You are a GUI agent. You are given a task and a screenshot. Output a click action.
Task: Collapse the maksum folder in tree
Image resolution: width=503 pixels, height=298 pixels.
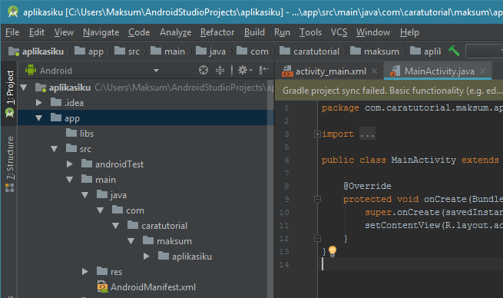pyautogui.click(x=131, y=241)
